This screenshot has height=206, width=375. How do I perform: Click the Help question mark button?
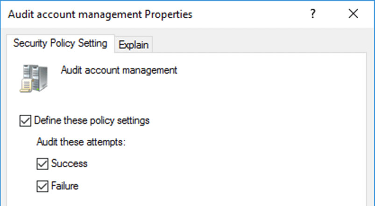[x=313, y=14]
